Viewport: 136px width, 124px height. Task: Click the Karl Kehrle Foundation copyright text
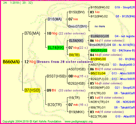(x=32, y=122)
